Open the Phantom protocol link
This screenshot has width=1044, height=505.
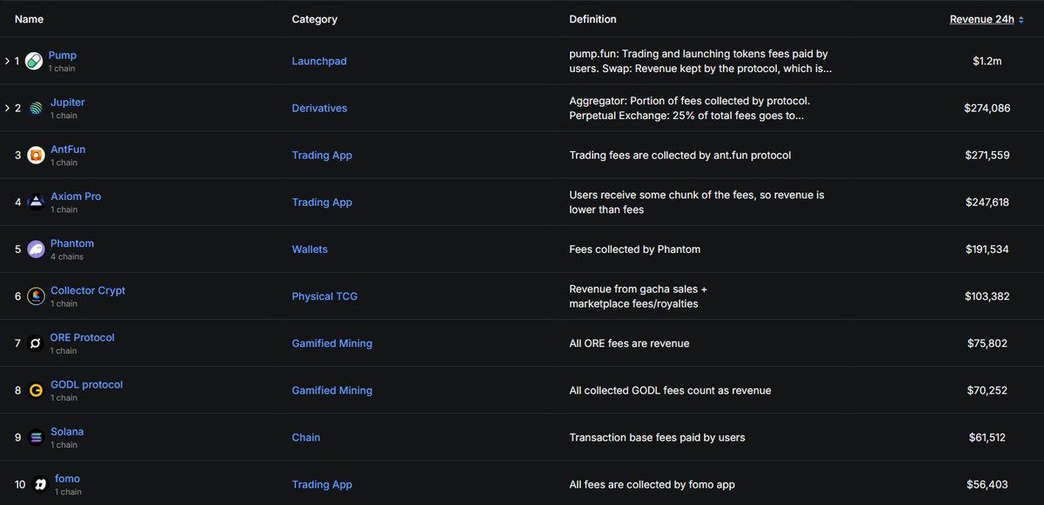tap(72, 243)
